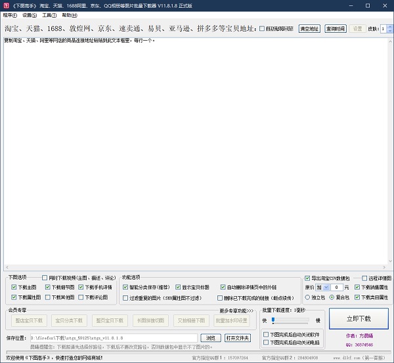Click the text area scroll-down arrow
Viewport: 394px width, 363px height.
(390, 261)
